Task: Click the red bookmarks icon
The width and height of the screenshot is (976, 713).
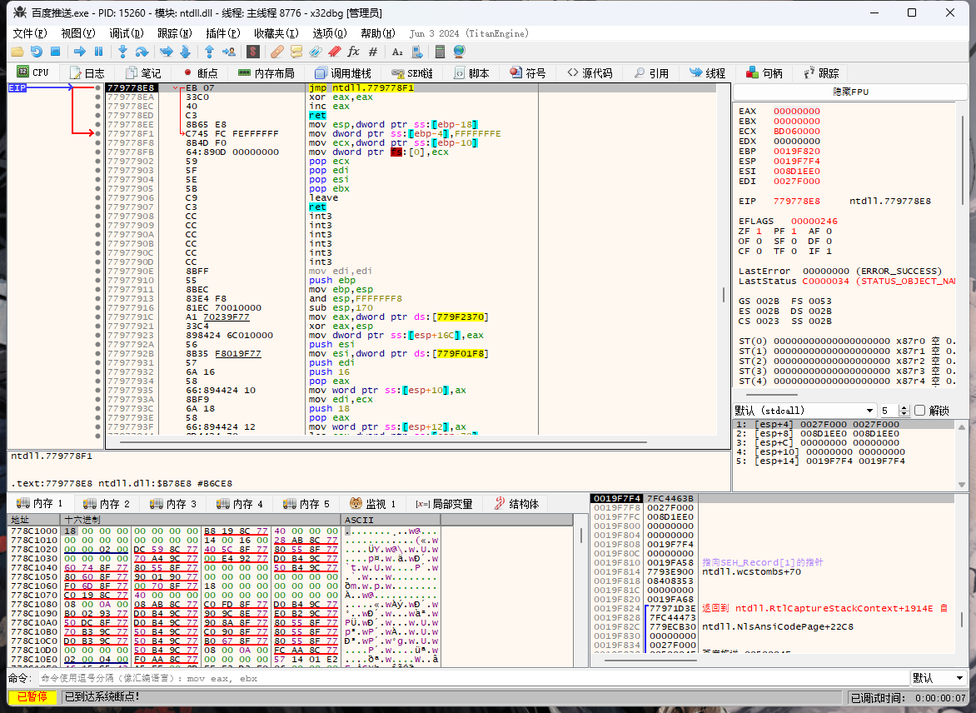Action: point(335,52)
